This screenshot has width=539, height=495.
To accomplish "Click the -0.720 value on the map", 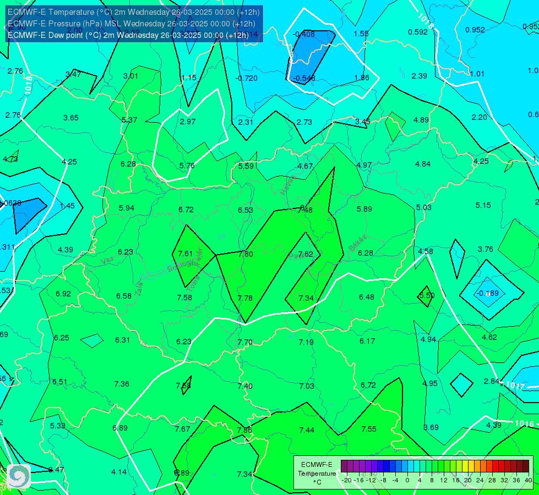I will pos(247,78).
